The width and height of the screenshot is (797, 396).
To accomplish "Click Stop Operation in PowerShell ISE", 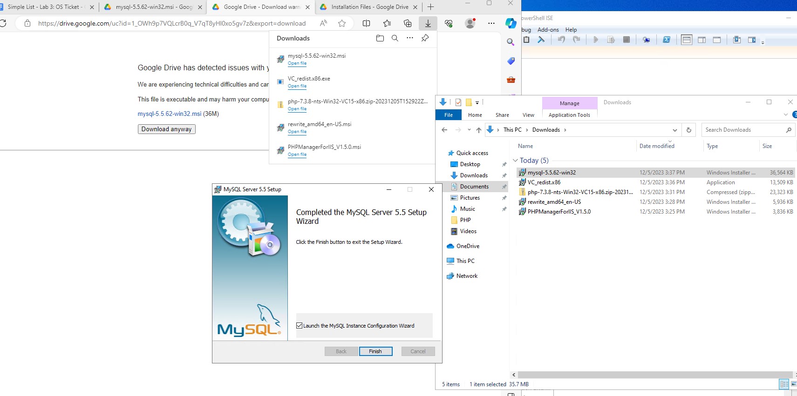I will tap(627, 40).
